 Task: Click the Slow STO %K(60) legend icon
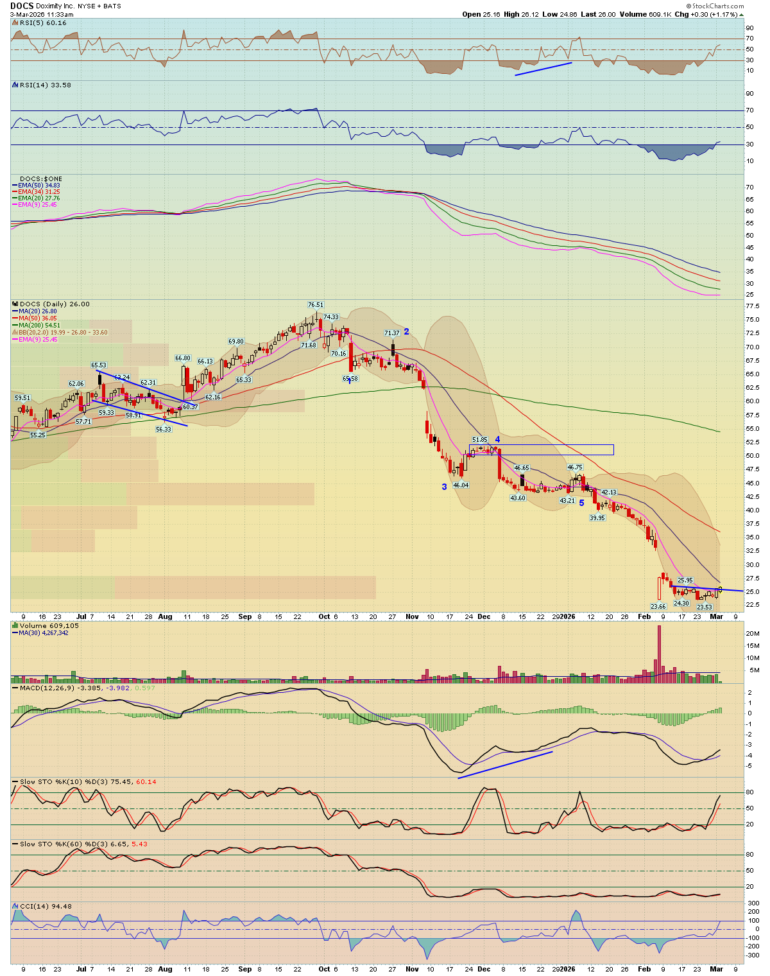[x=15, y=844]
